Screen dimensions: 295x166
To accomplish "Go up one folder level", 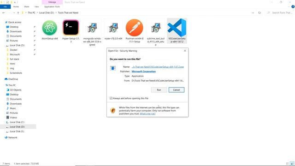I will [18, 13].
